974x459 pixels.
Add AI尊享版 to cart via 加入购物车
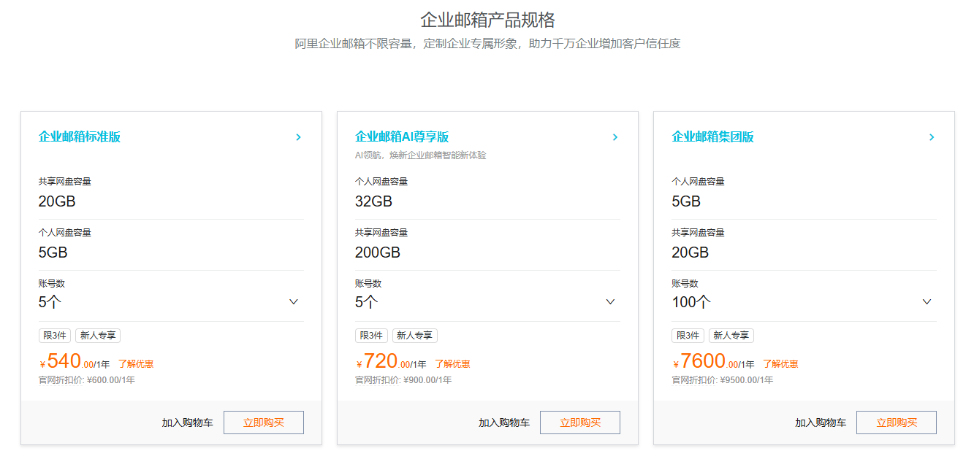click(504, 423)
